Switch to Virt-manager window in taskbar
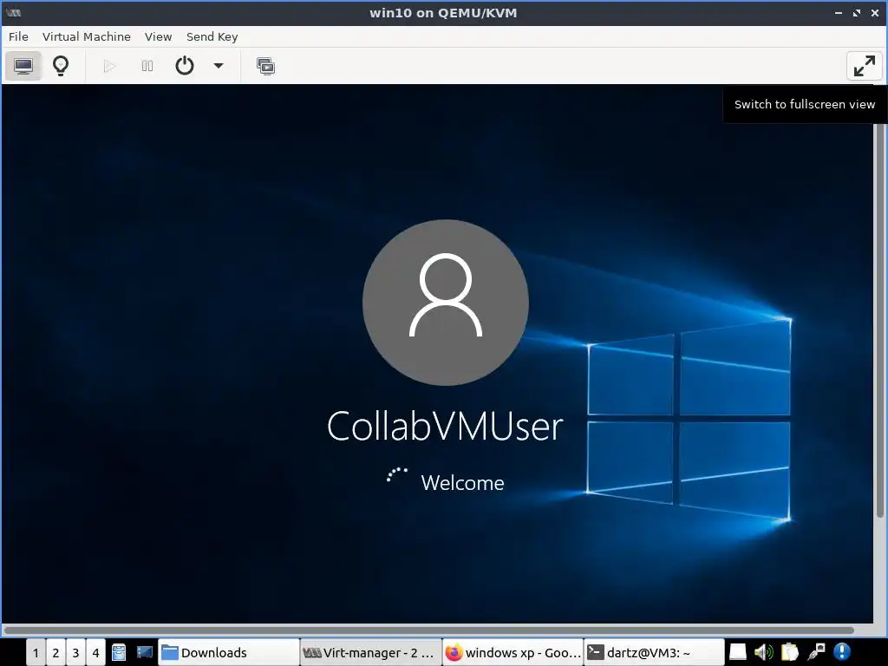 tap(370, 652)
